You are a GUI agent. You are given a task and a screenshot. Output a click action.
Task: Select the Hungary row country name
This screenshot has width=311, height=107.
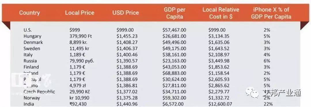(x=32, y=36)
